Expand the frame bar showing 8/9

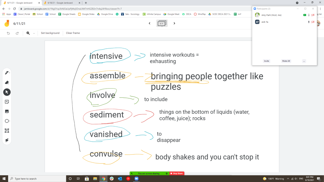pos(162,24)
